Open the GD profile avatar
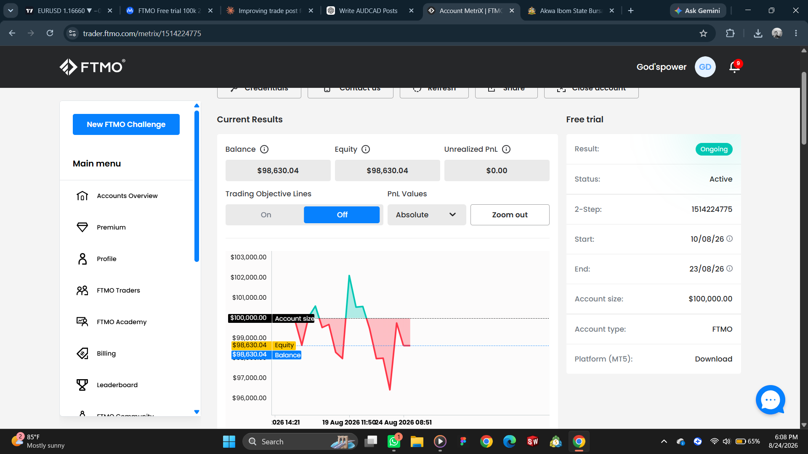The image size is (808, 454). tap(705, 67)
